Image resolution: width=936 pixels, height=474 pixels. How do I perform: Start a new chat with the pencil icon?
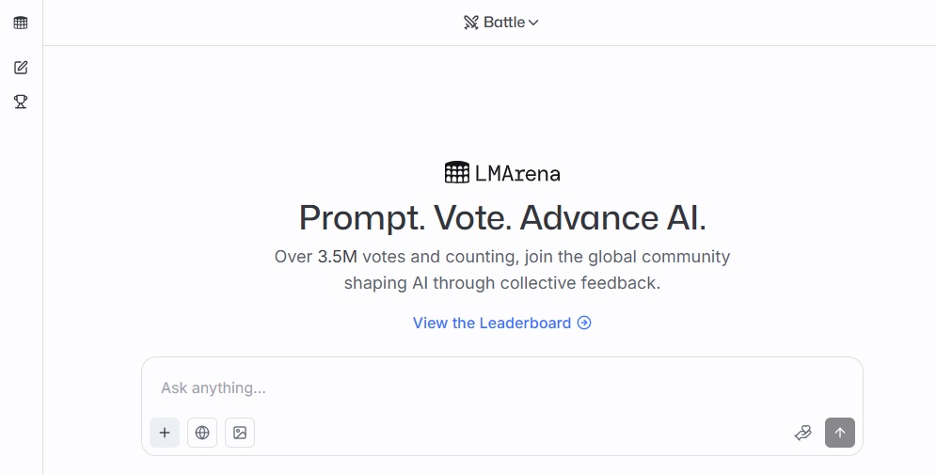point(21,68)
